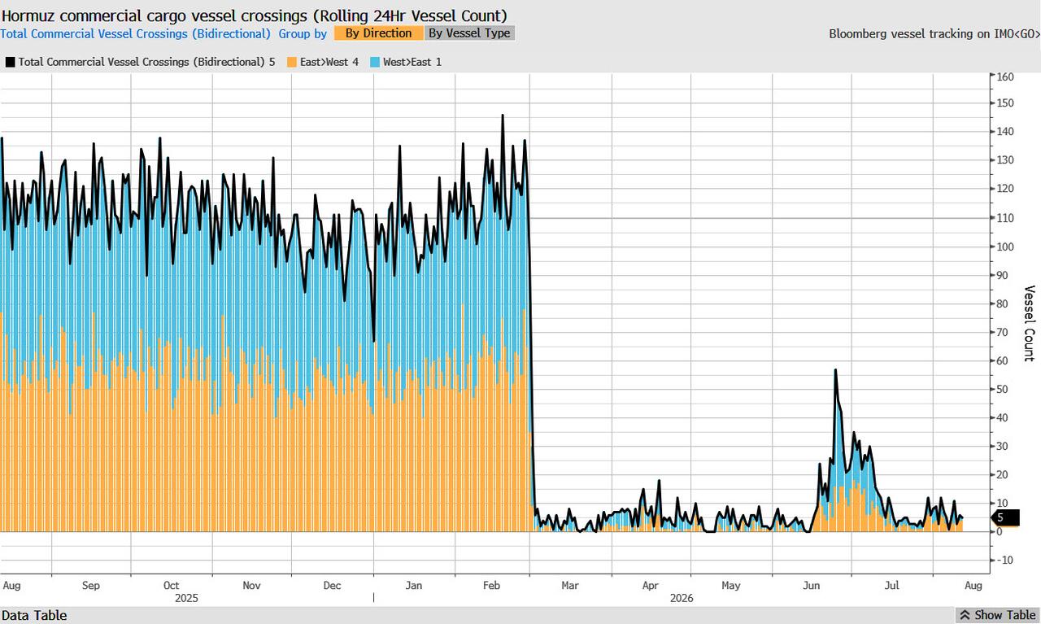
Task: Switch grouping to By Vessel Type
Action: (469, 33)
